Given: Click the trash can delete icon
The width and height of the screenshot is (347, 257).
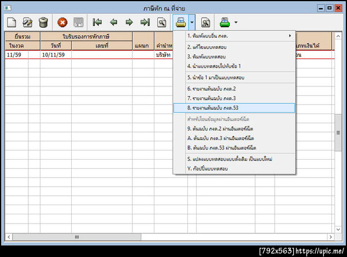Looking at the screenshot, I should pyautogui.click(x=43, y=22).
